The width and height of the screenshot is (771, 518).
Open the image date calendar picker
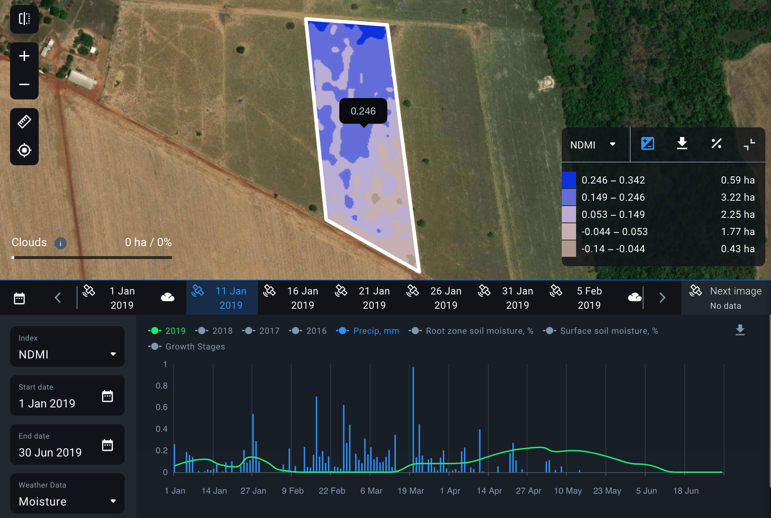(19, 298)
